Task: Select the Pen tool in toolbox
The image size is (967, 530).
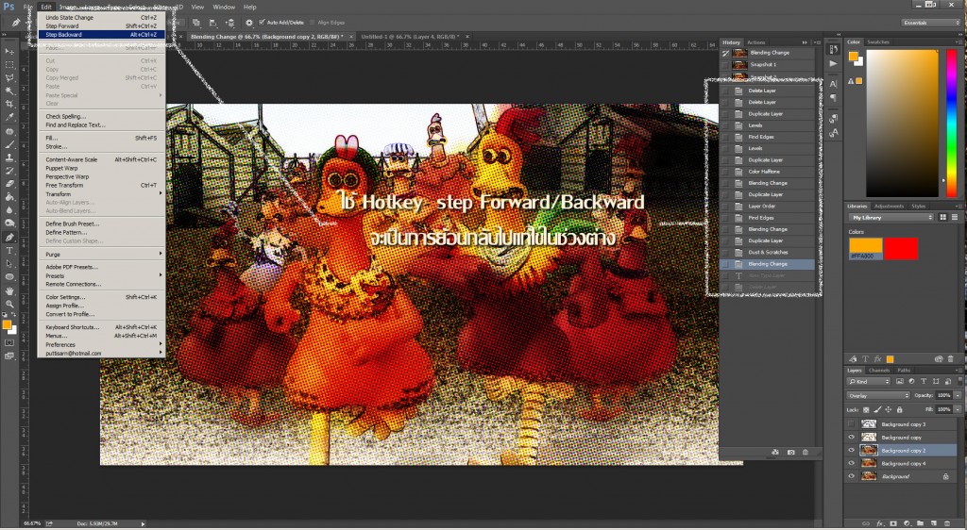Action: (9, 237)
